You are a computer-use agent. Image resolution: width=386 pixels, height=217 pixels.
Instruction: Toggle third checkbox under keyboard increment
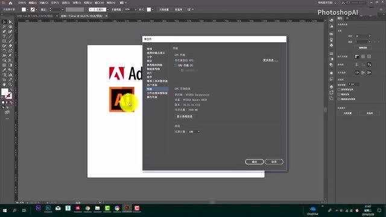click(339, 99)
